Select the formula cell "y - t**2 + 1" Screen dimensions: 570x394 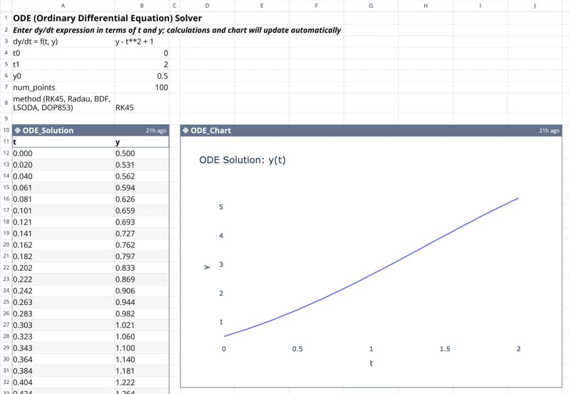141,41
